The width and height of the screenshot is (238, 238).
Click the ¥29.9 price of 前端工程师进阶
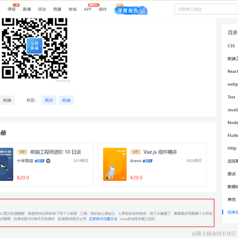(x=23, y=178)
